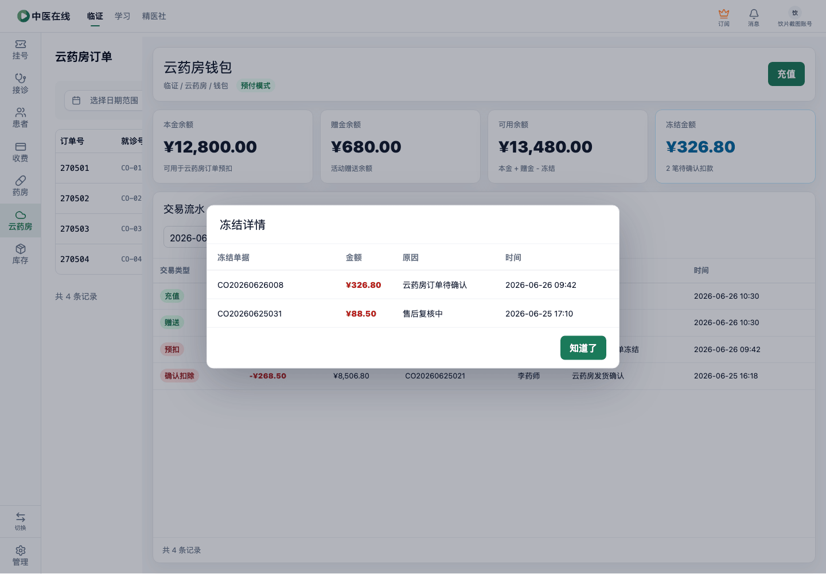Click 订单号 column header

[x=72, y=141]
